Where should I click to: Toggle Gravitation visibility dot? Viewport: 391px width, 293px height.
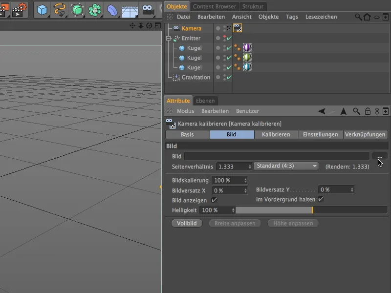coord(218,77)
